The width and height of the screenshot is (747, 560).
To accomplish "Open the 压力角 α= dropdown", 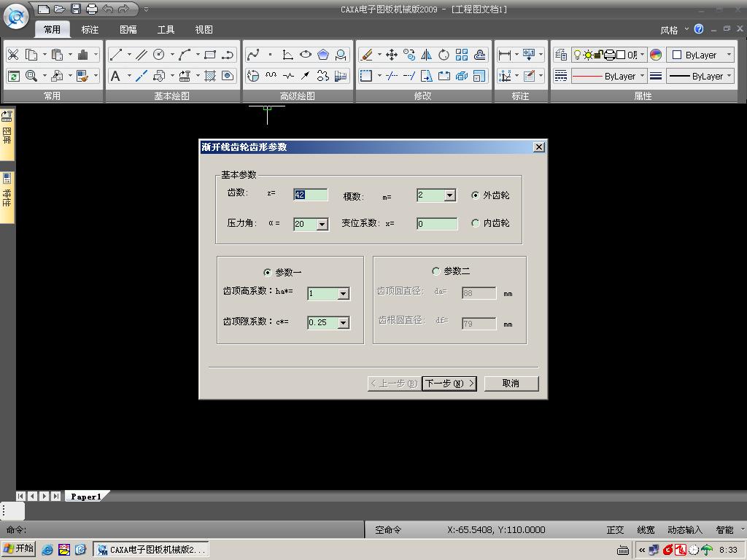I will 322,225.
